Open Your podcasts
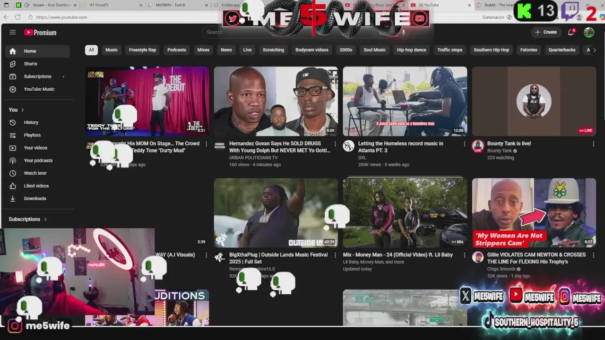 coord(38,161)
